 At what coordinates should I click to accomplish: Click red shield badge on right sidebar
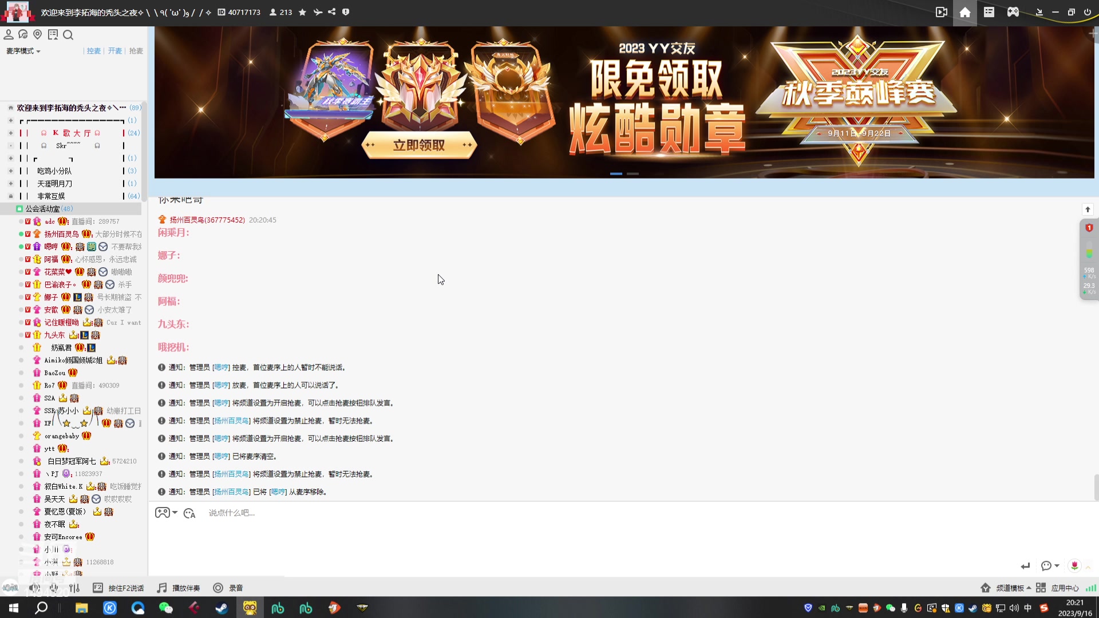pyautogui.click(x=1089, y=228)
